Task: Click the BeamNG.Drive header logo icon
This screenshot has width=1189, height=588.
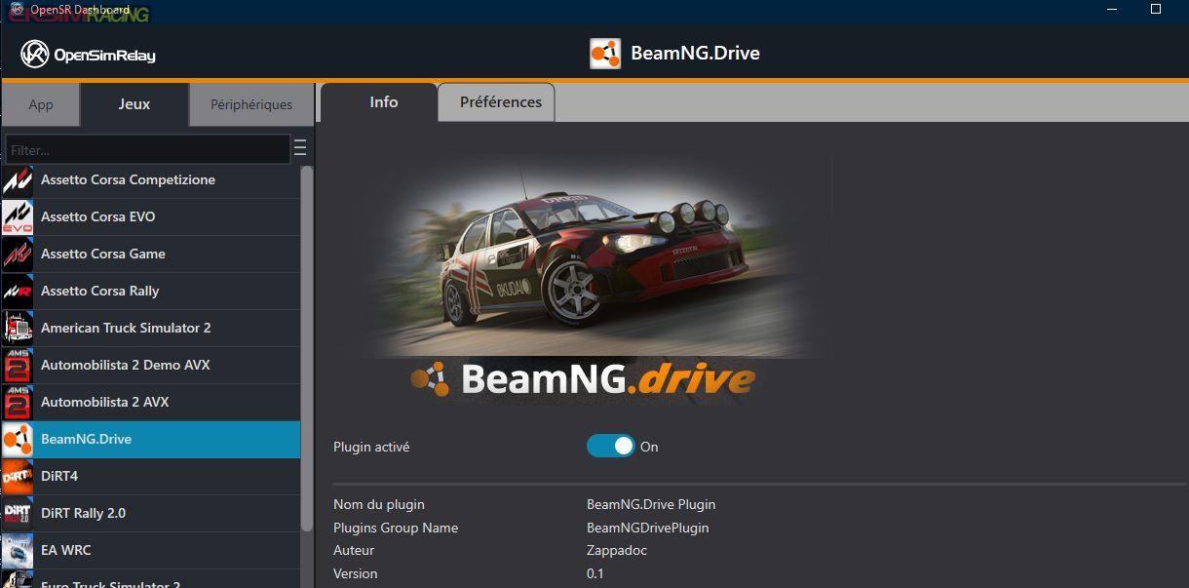Action: coord(605,54)
